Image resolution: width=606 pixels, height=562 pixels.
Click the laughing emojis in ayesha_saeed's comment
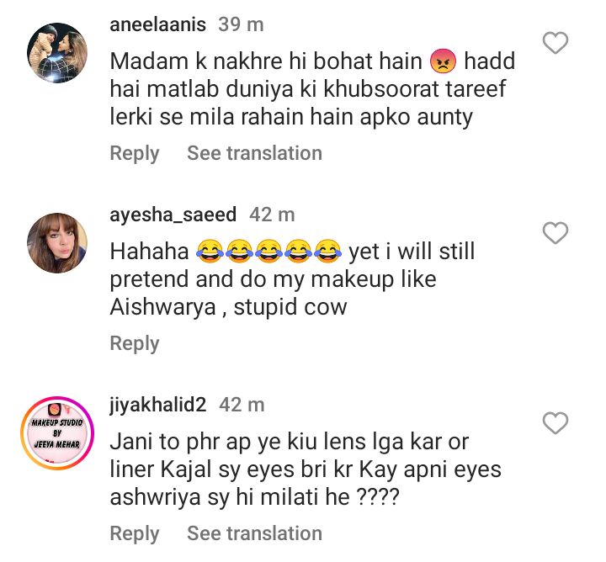click(266, 252)
